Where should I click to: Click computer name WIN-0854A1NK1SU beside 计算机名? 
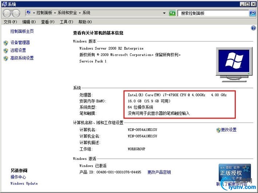click(142, 129)
